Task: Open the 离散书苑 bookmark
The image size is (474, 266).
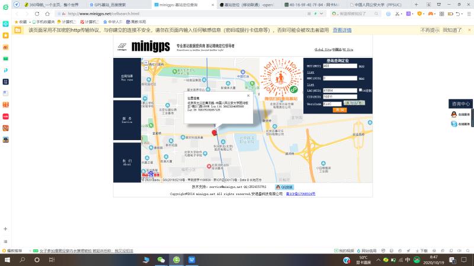Action: [136, 22]
